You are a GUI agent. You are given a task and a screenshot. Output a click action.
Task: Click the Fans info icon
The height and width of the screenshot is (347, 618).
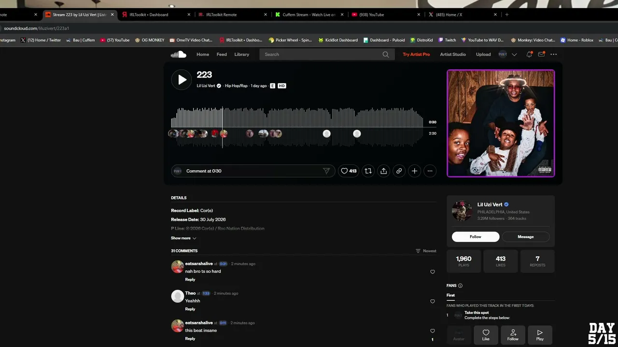[460, 286]
